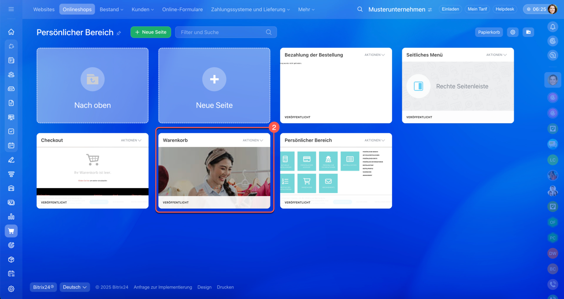Open Aktionen dropdown on Bezahlung der Bestellung
Viewport: 564px width, 299px height.
375,55
